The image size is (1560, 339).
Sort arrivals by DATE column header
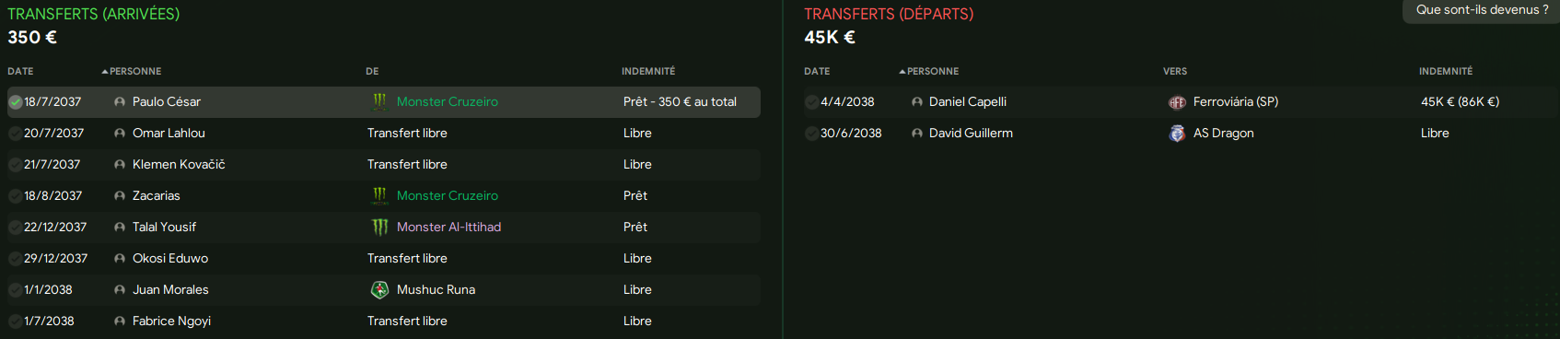(20, 71)
